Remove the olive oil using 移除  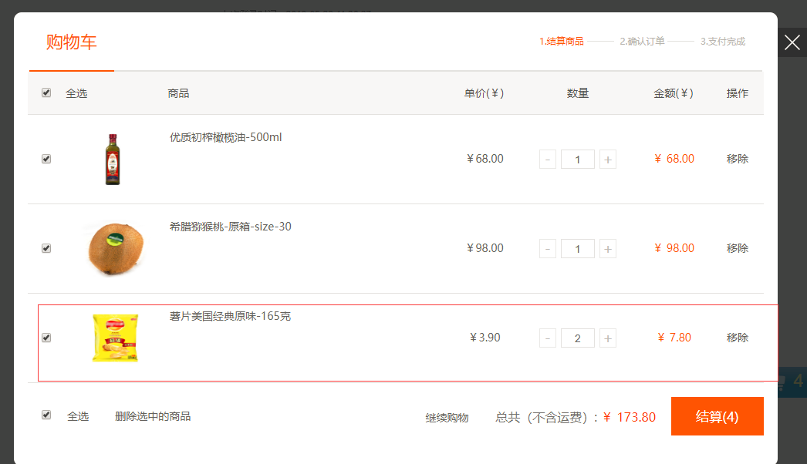pos(737,159)
